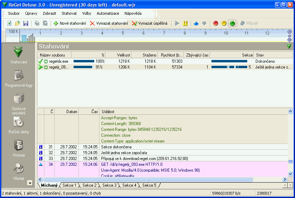Click the paste toolbar icon
295x198 pixels.
click(45, 23)
